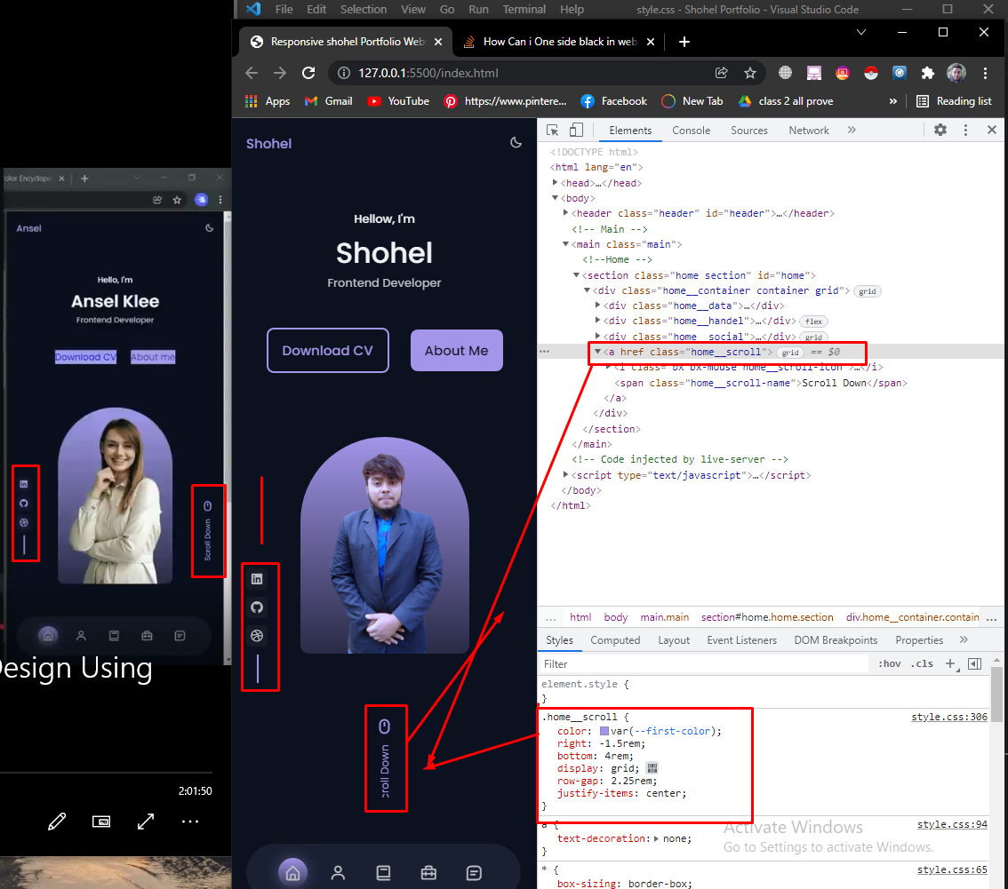The height and width of the screenshot is (889, 1008).
Task: Open the Layout tab
Action: point(674,640)
